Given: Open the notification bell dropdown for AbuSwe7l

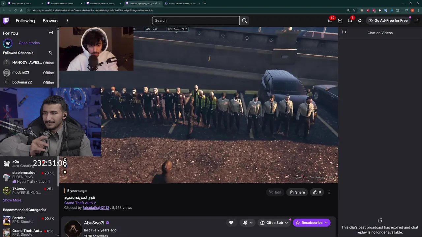Looking at the screenshot, I should tap(248, 223).
